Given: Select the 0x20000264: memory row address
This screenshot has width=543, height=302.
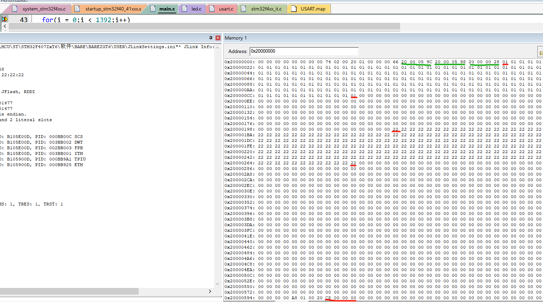Looking at the screenshot, I should 240,163.
